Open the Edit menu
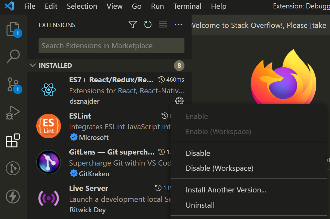 [x=51, y=6]
